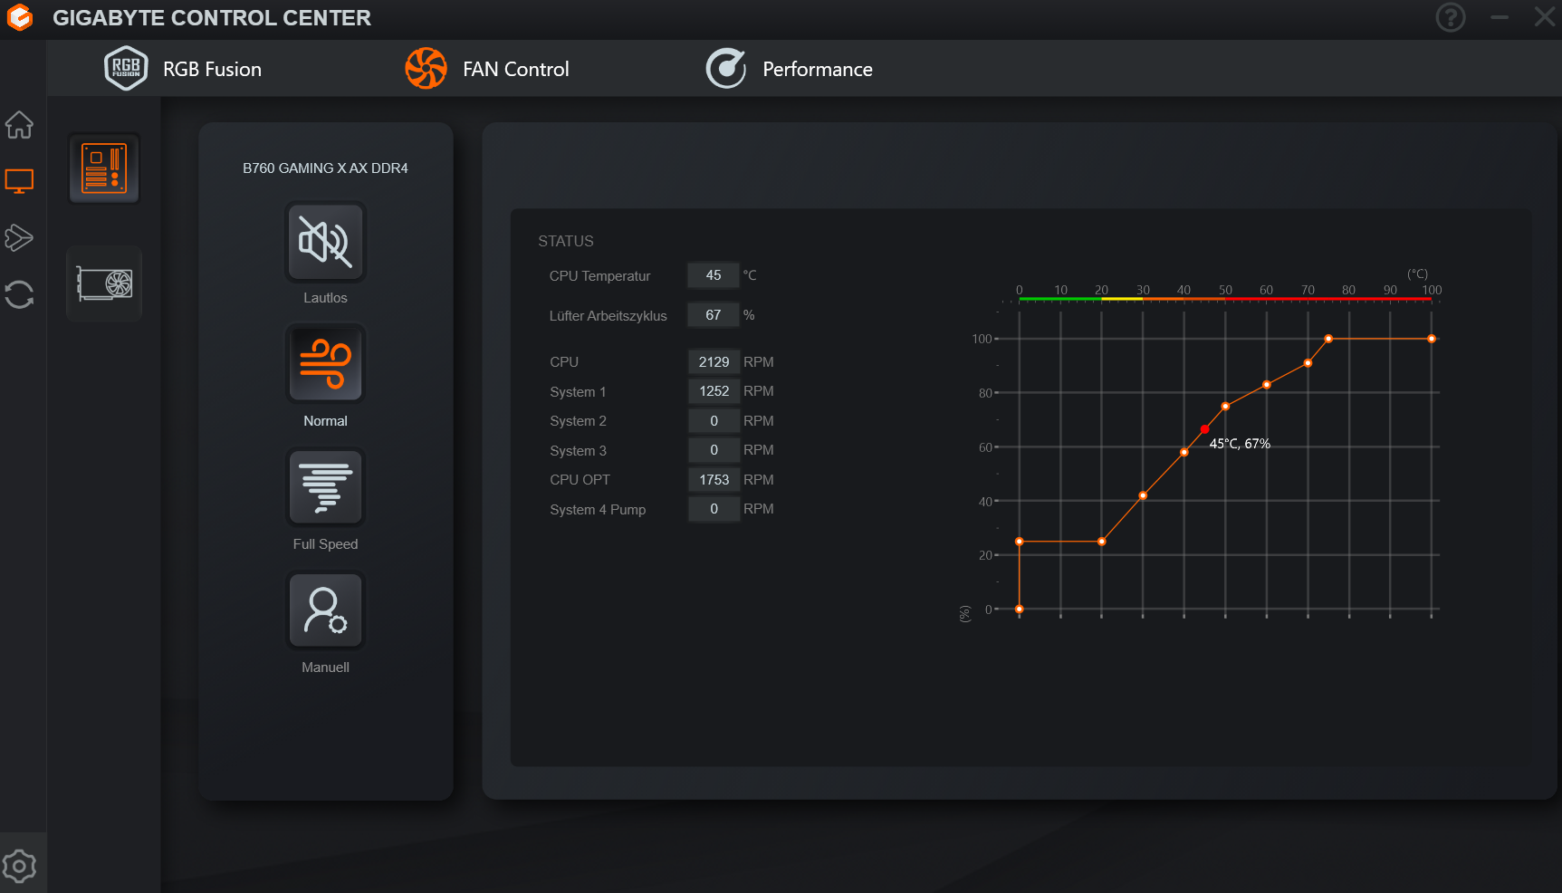Screen dimensions: 1562x893
Task: Select Normal fan mode
Action: point(325,364)
